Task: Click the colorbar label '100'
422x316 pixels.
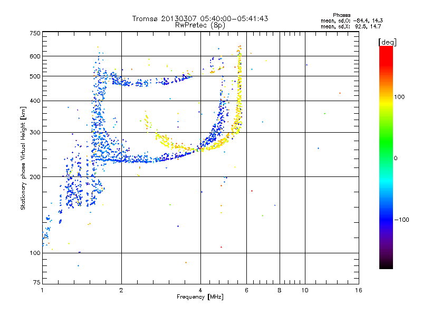Action: click(x=399, y=97)
